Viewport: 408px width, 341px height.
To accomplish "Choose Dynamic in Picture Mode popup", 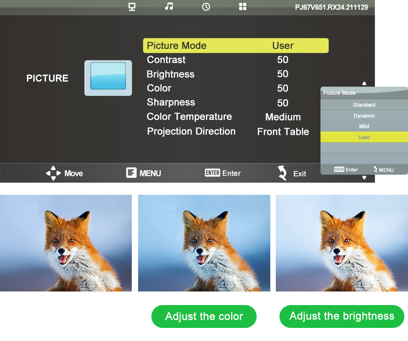I will (x=364, y=116).
